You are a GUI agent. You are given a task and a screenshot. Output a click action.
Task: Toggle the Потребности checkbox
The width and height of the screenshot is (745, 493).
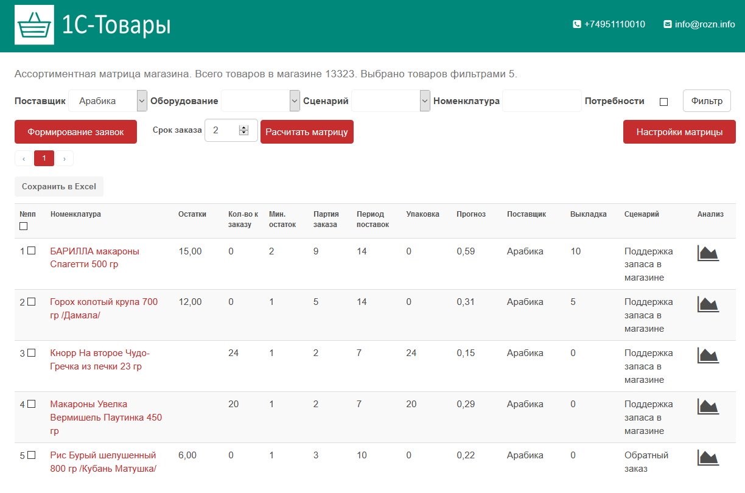pyautogui.click(x=663, y=102)
